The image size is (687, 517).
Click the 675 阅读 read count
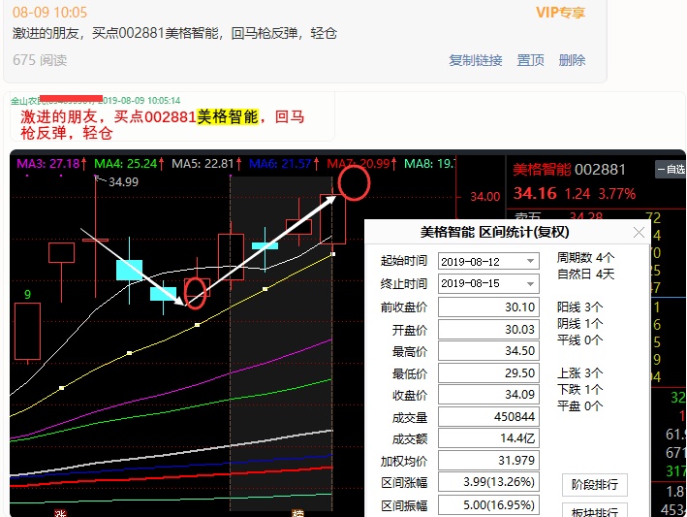tap(40, 60)
